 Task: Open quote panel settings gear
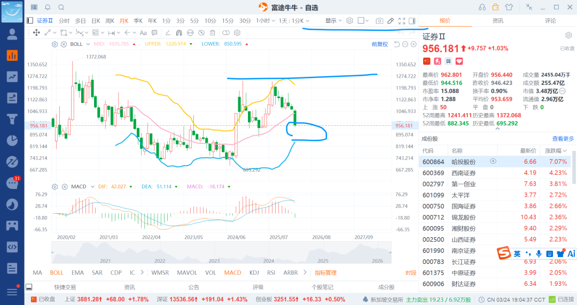(x=568, y=35)
